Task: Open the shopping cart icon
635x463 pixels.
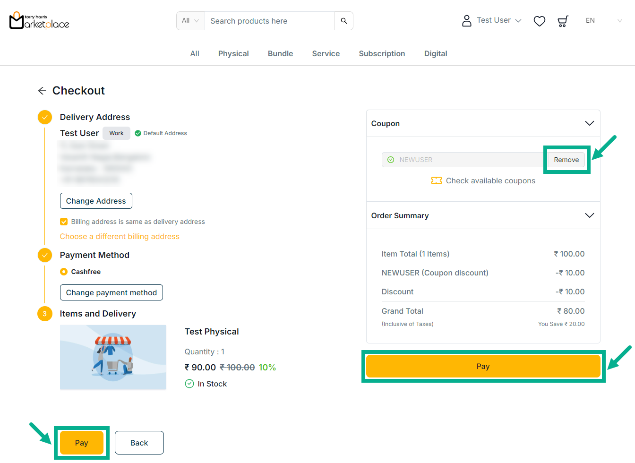Action: pyautogui.click(x=562, y=21)
